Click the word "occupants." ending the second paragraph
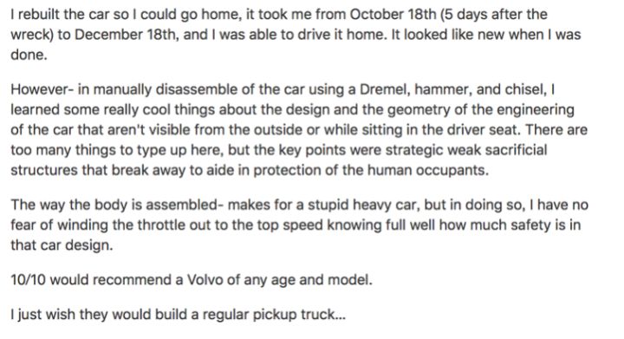This screenshot has width=624, height=339. pos(452,170)
